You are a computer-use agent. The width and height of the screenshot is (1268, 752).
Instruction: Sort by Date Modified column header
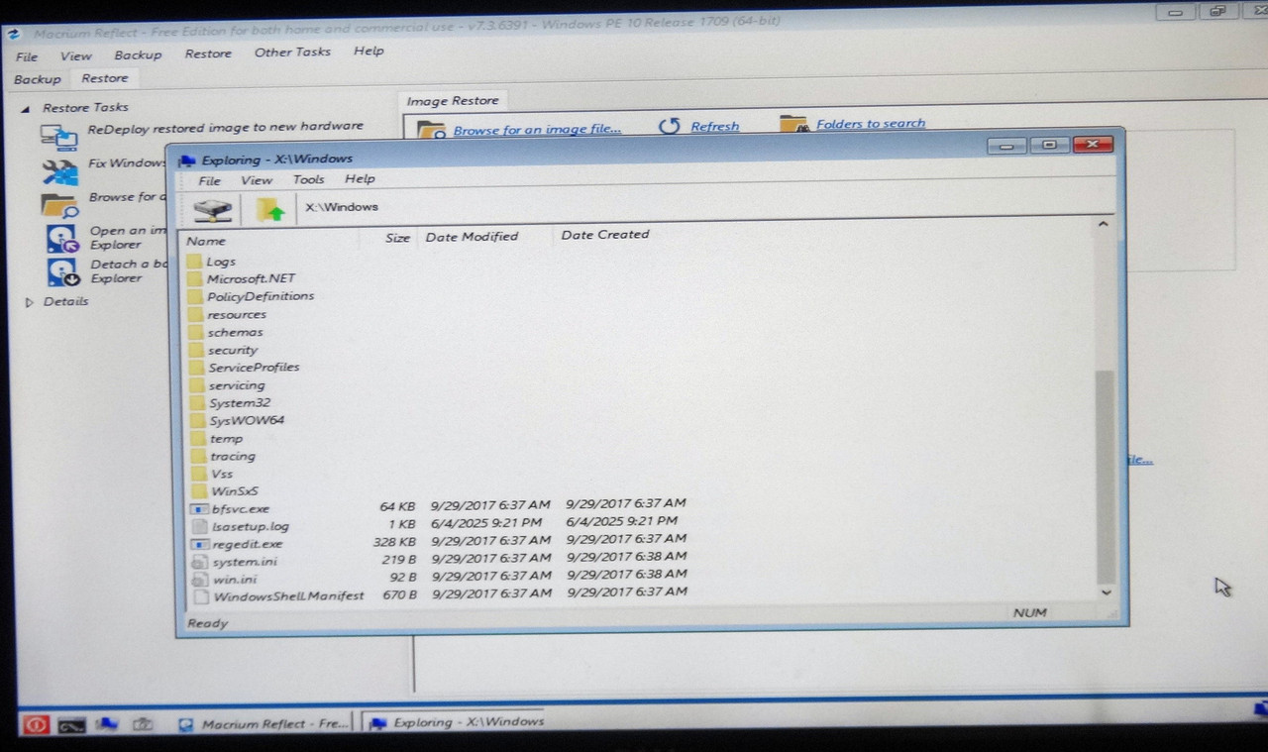[472, 237]
